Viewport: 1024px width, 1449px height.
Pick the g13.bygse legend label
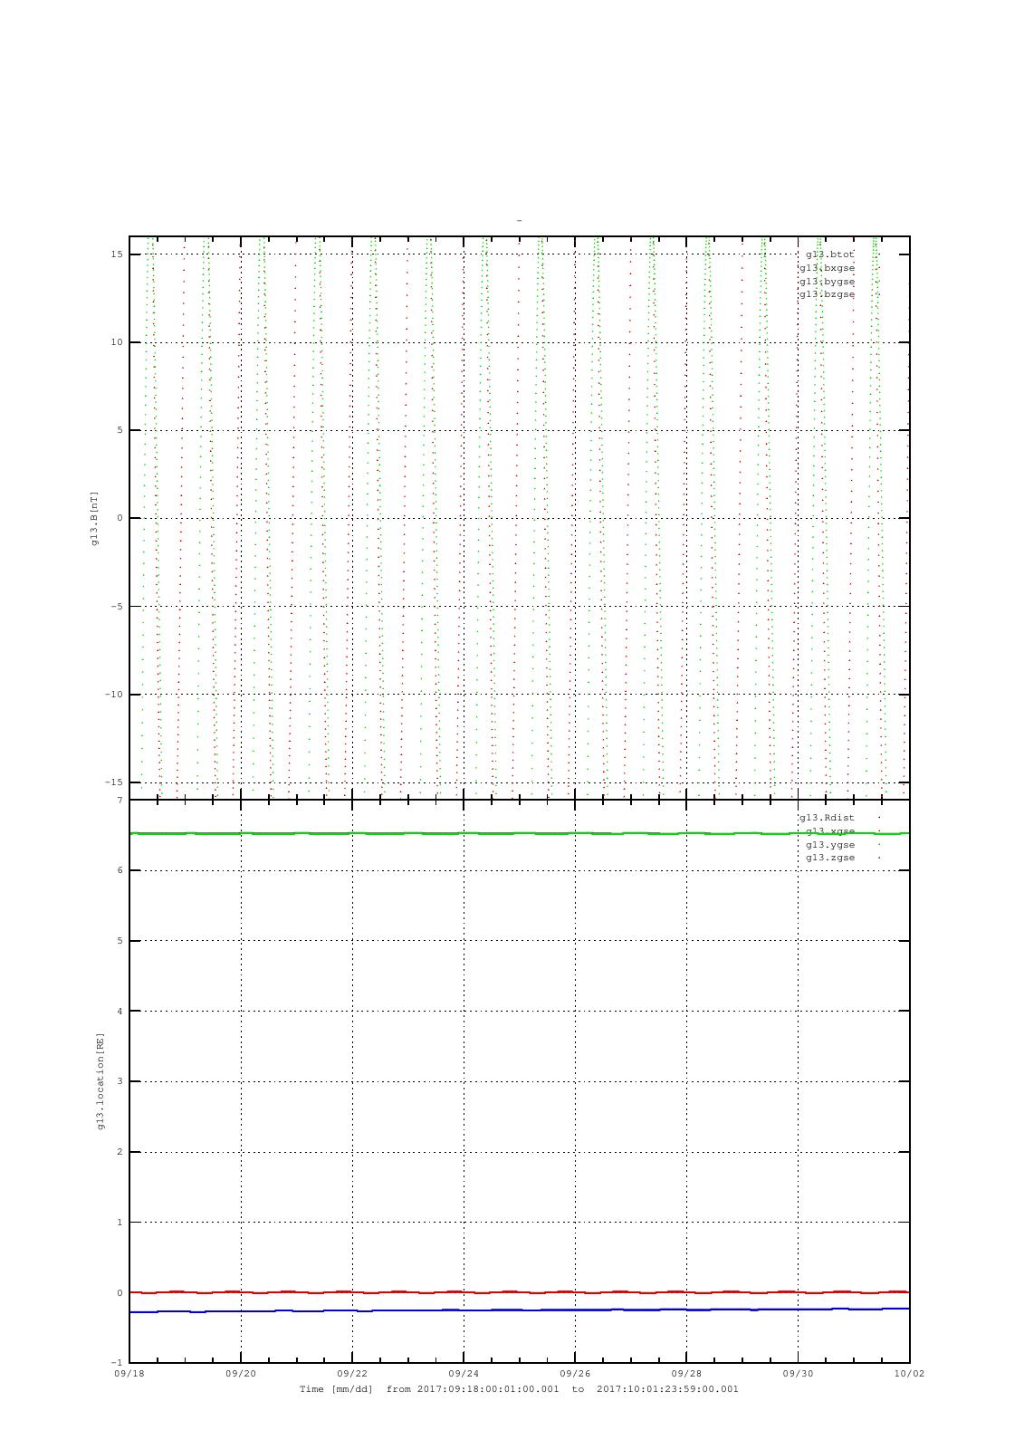click(x=827, y=281)
